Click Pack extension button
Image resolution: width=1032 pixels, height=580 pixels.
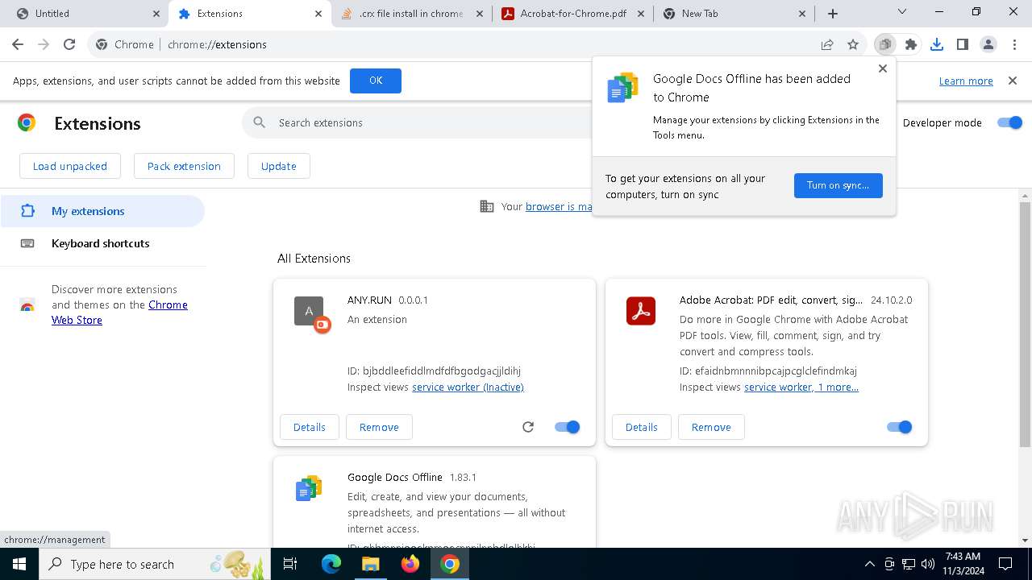[184, 166]
